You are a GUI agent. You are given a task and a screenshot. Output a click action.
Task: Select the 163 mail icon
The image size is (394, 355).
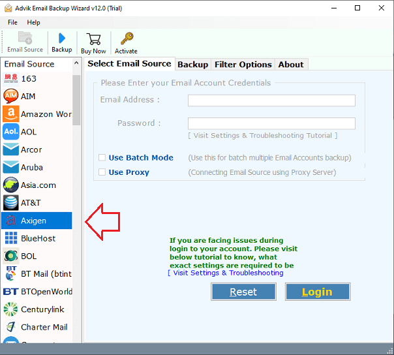click(11, 78)
